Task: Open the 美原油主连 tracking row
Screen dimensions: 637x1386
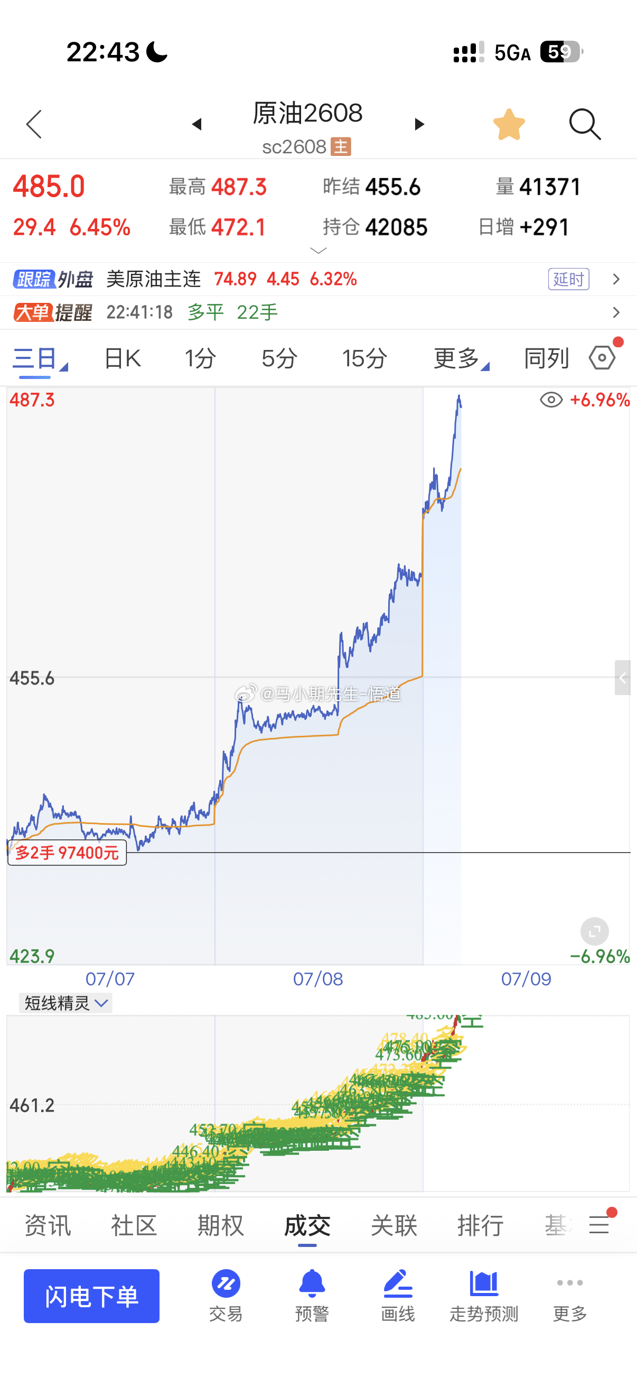Action: tap(318, 279)
